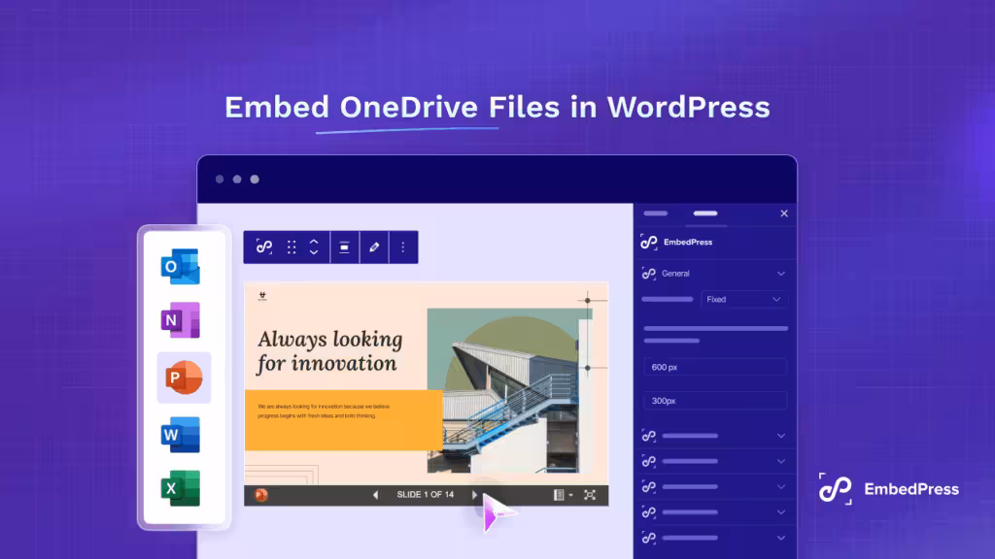Select the Word app icon
This screenshot has width=995, height=559.
(181, 435)
